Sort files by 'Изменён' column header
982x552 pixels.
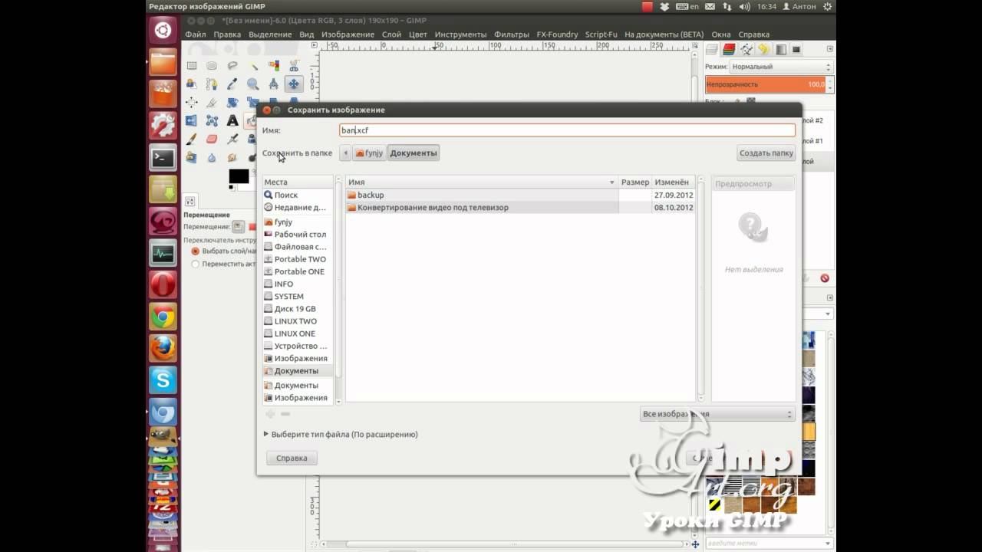(673, 182)
